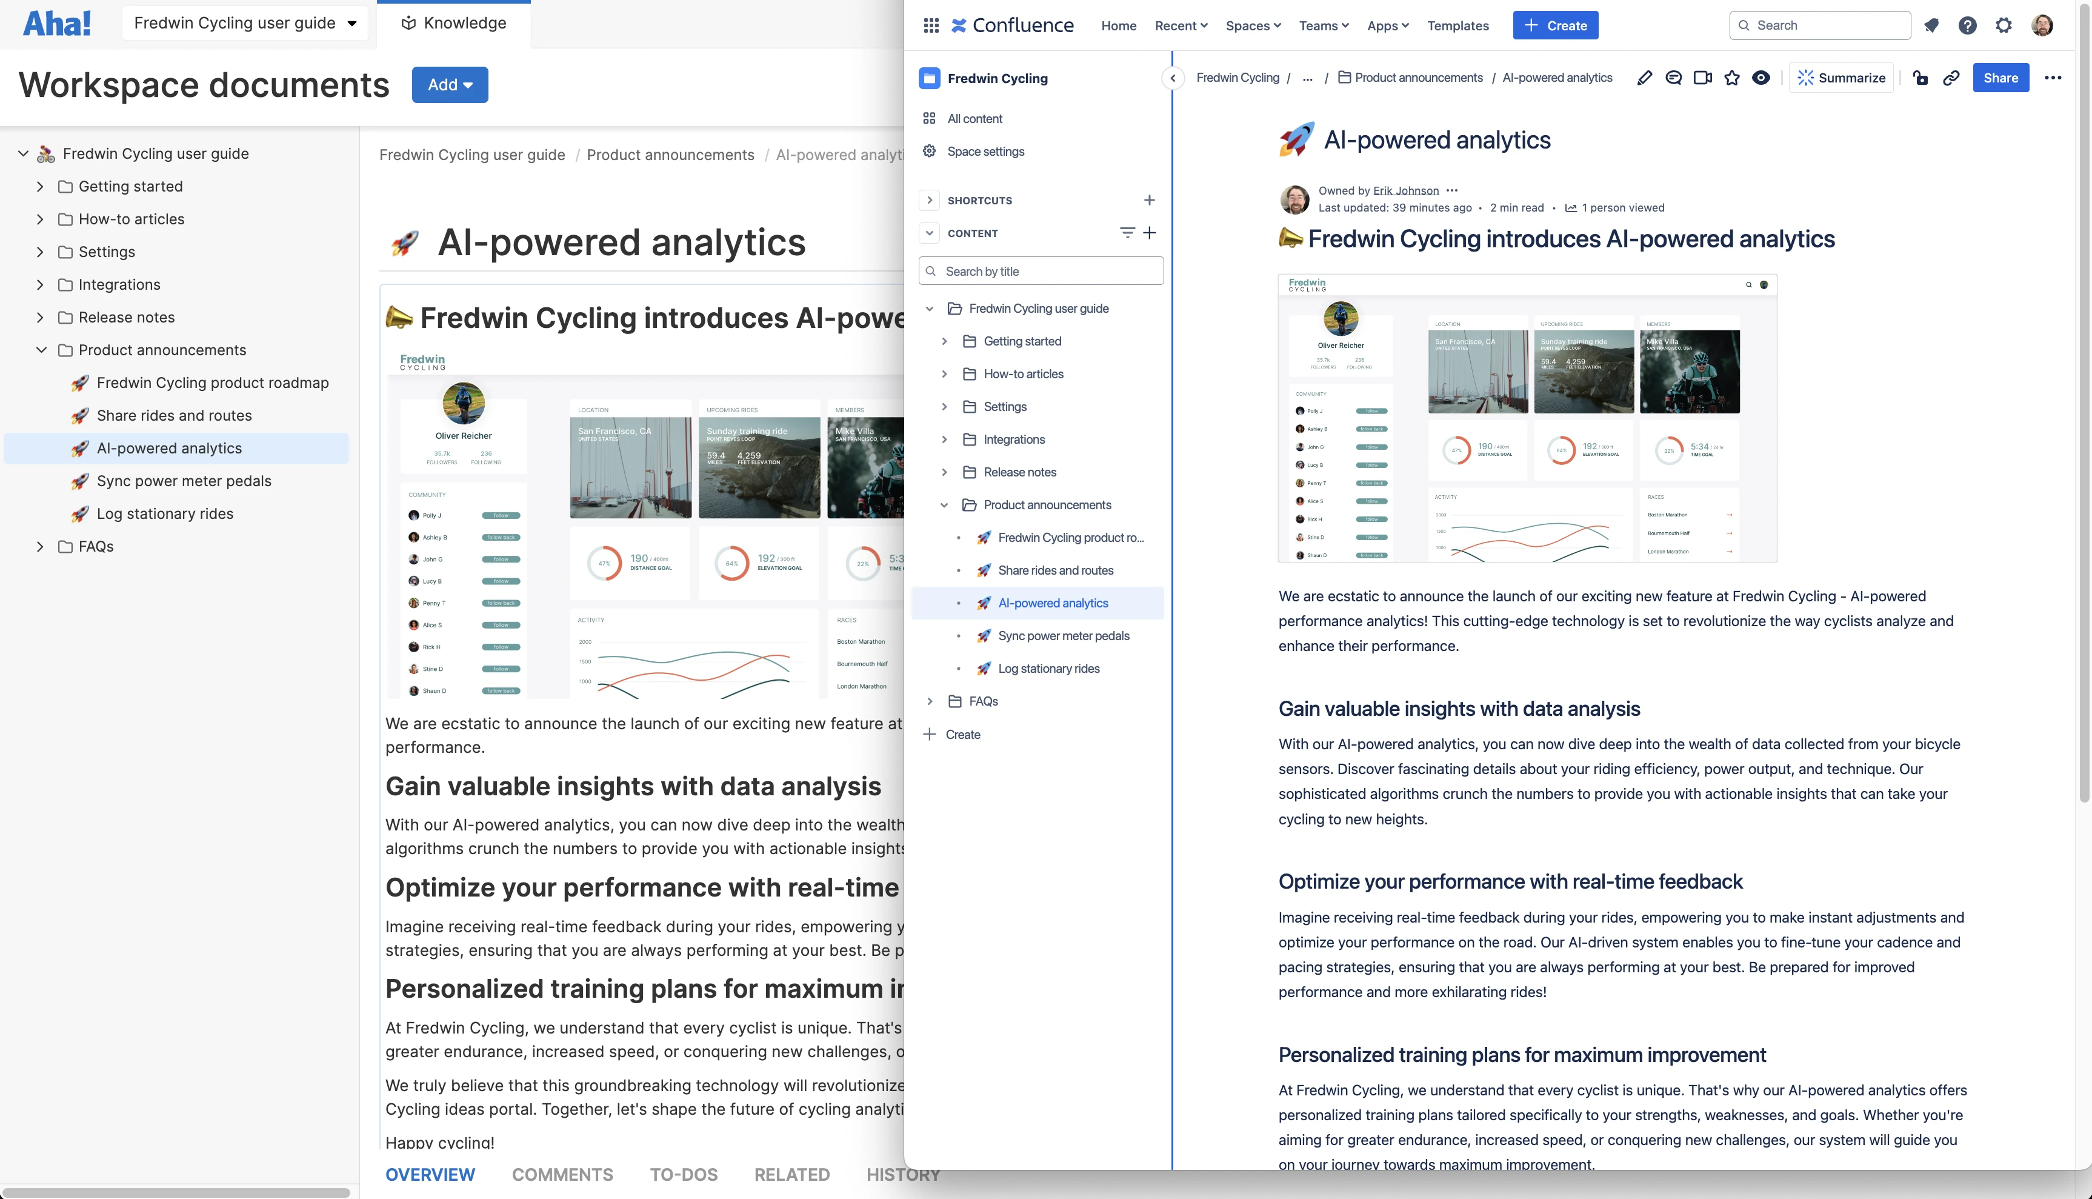Collapse the CONTENT section in the sidebar

pyautogui.click(x=928, y=233)
